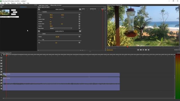Toggle the Volume effect checkbox
The width and height of the screenshot is (180, 101).
[41, 34]
